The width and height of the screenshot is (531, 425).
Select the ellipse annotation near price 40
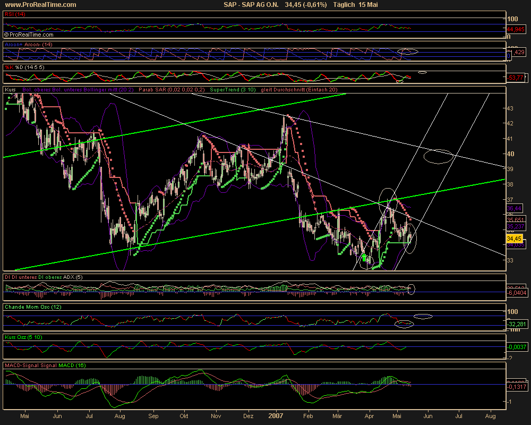[x=438, y=156]
